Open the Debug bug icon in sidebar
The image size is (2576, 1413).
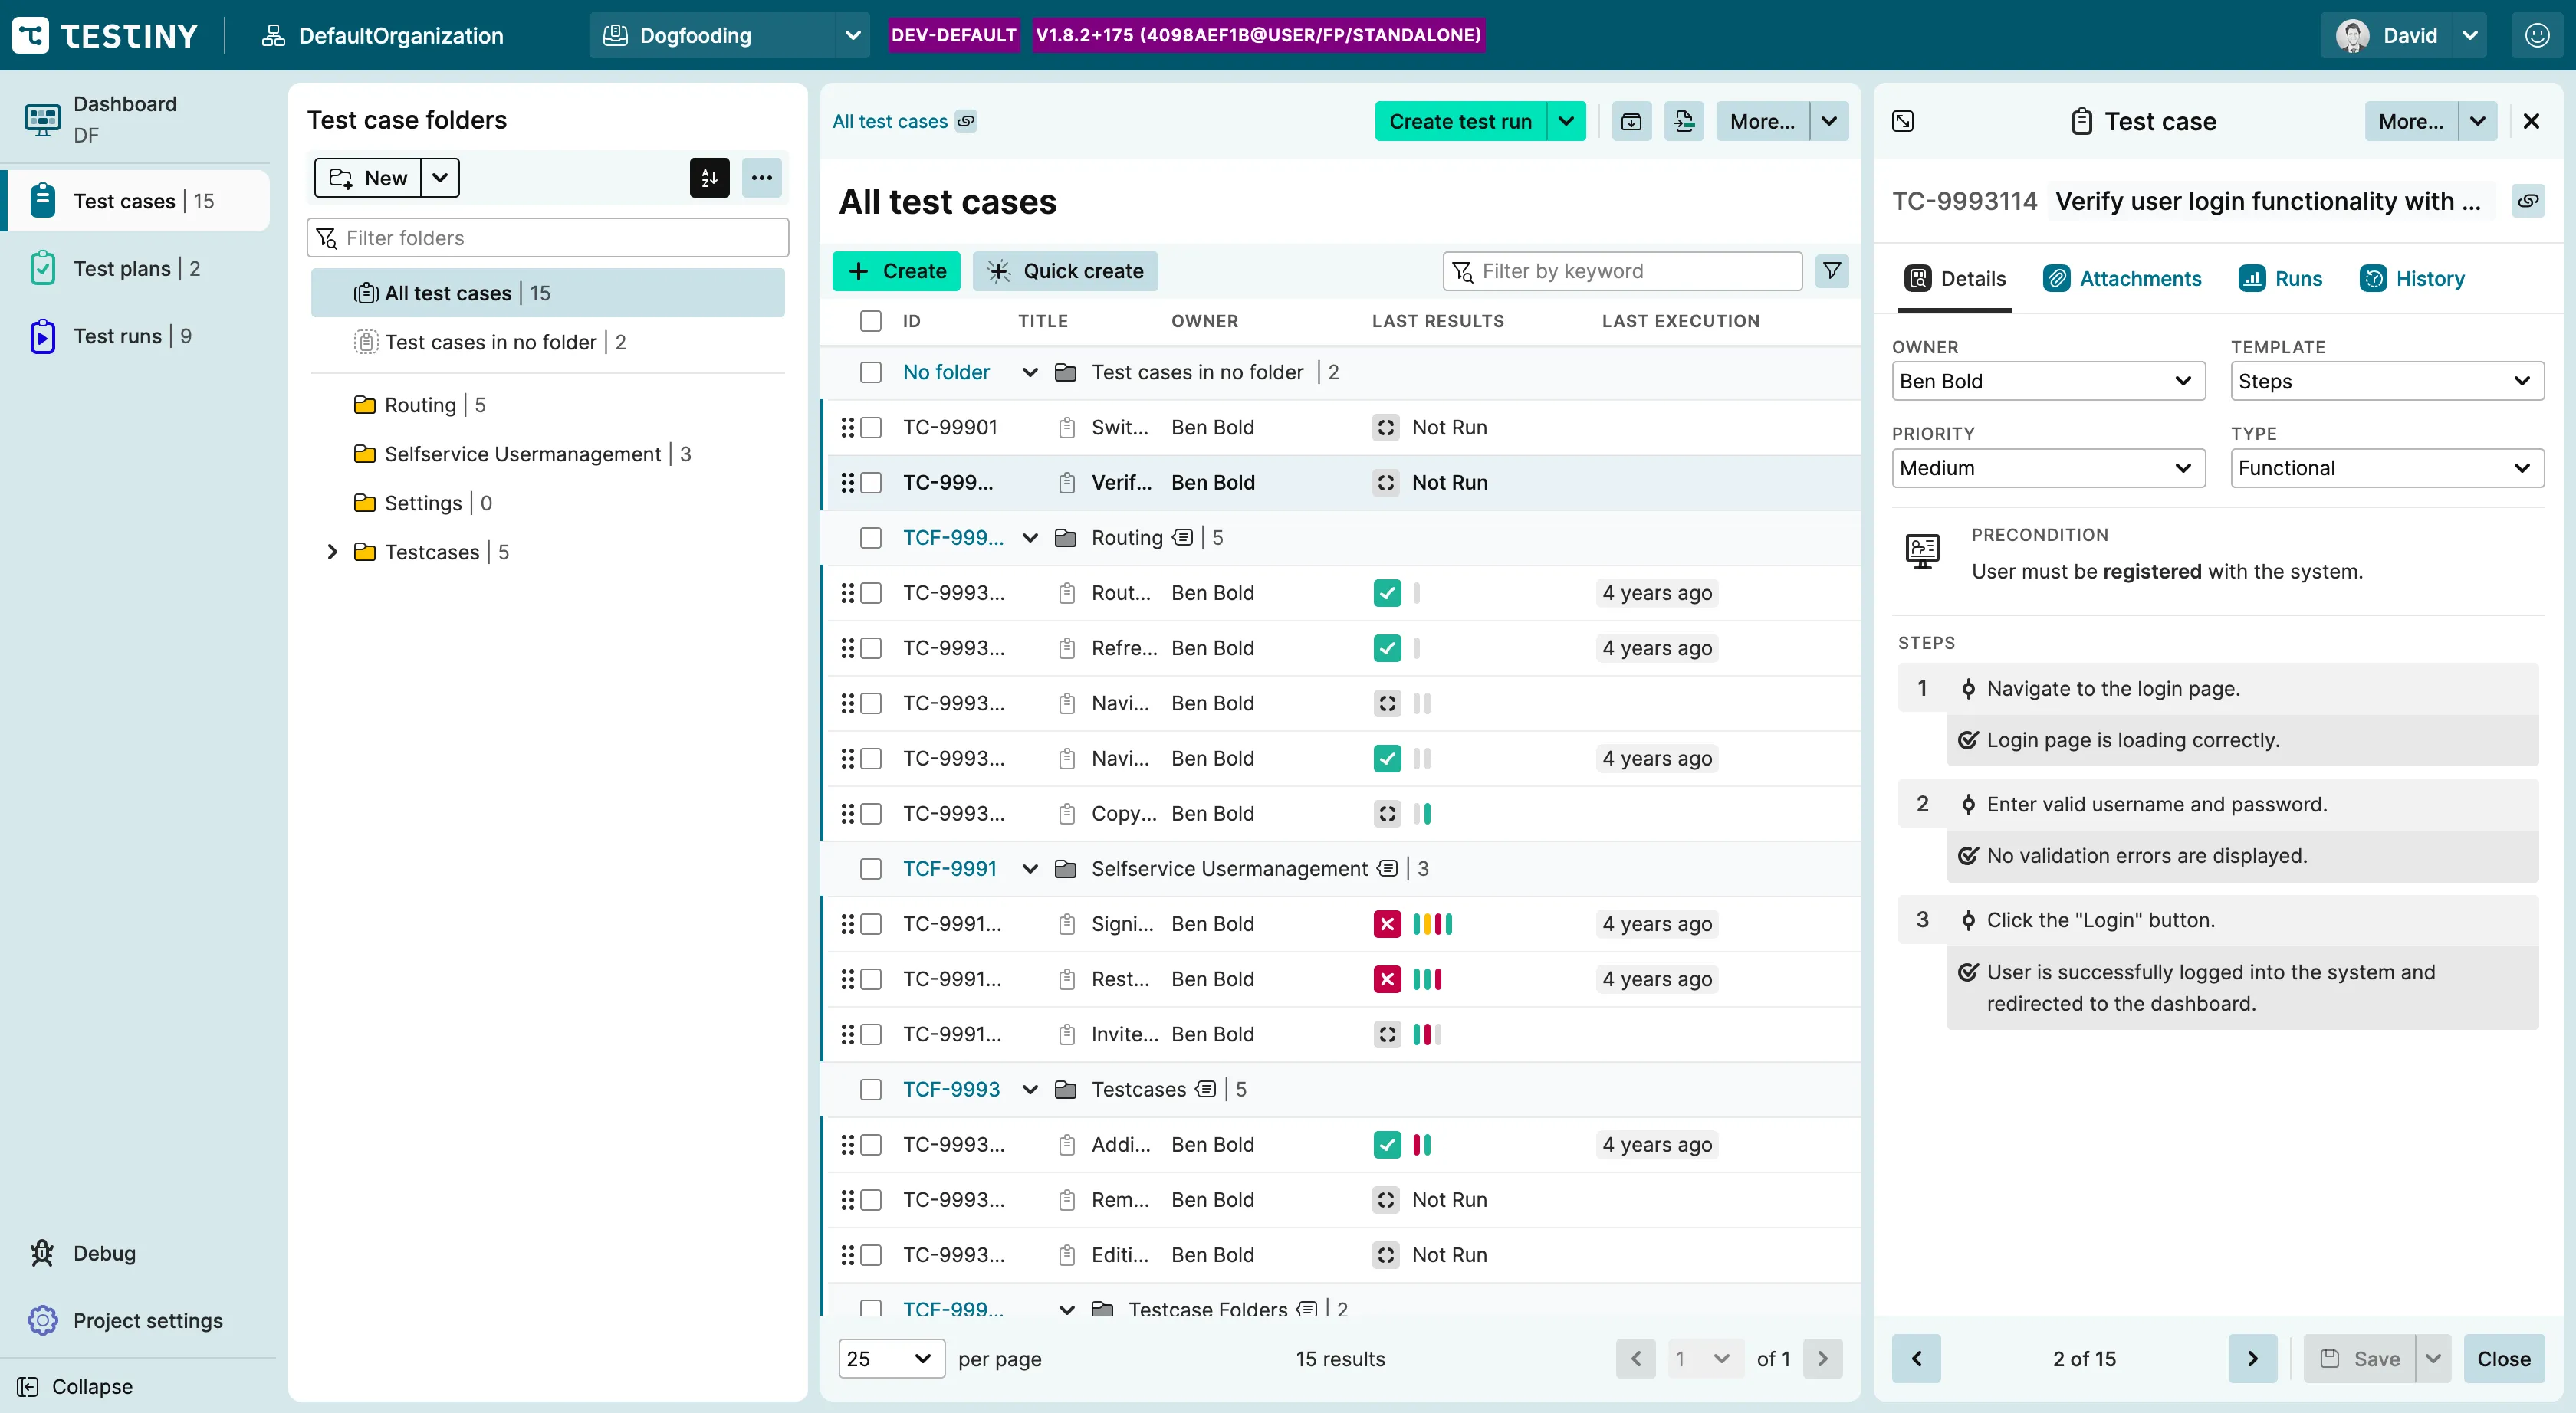click(x=42, y=1252)
